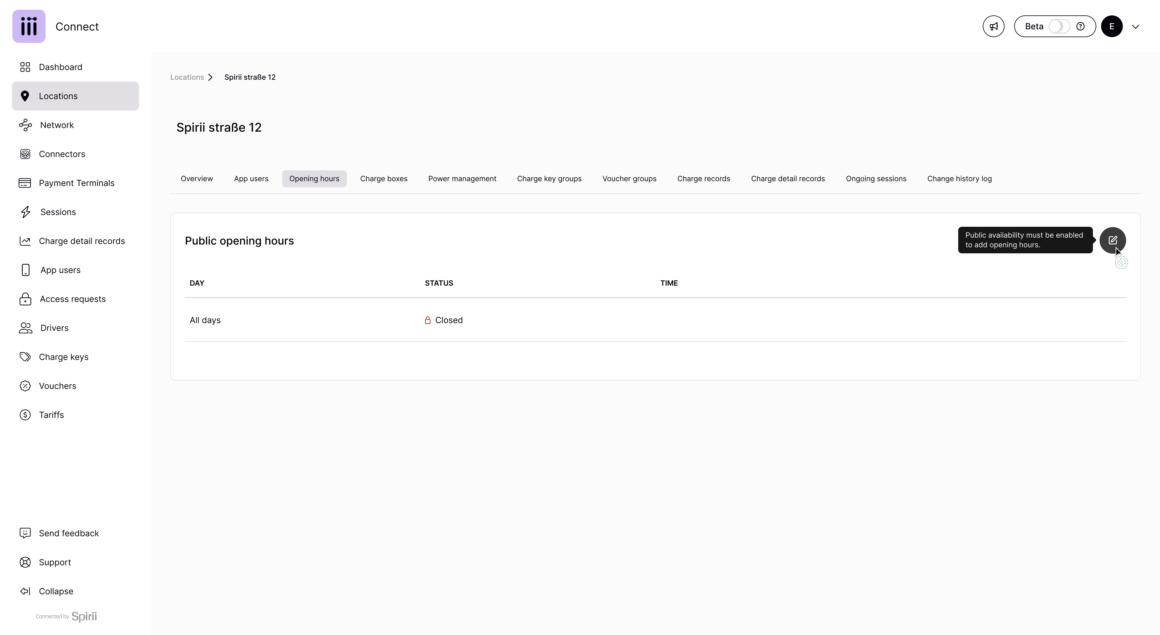Navigate back via Locations breadcrumb
The height and width of the screenshot is (635, 1160).
pyautogui.click(x=187, y=77)
